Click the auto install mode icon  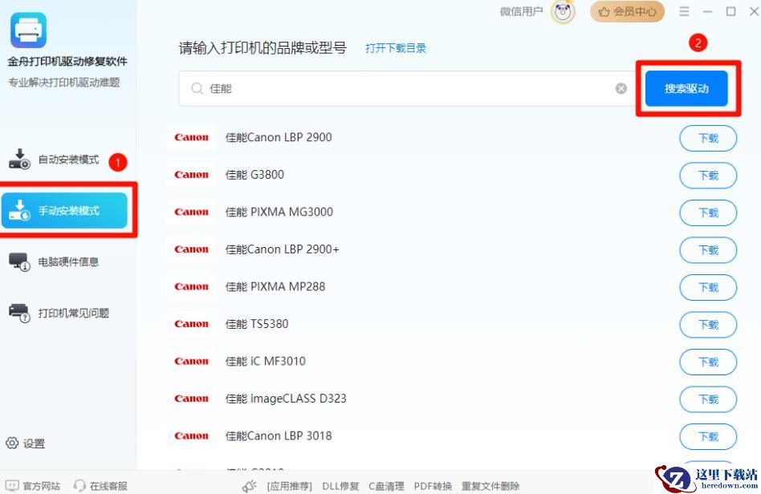point(19,159)
